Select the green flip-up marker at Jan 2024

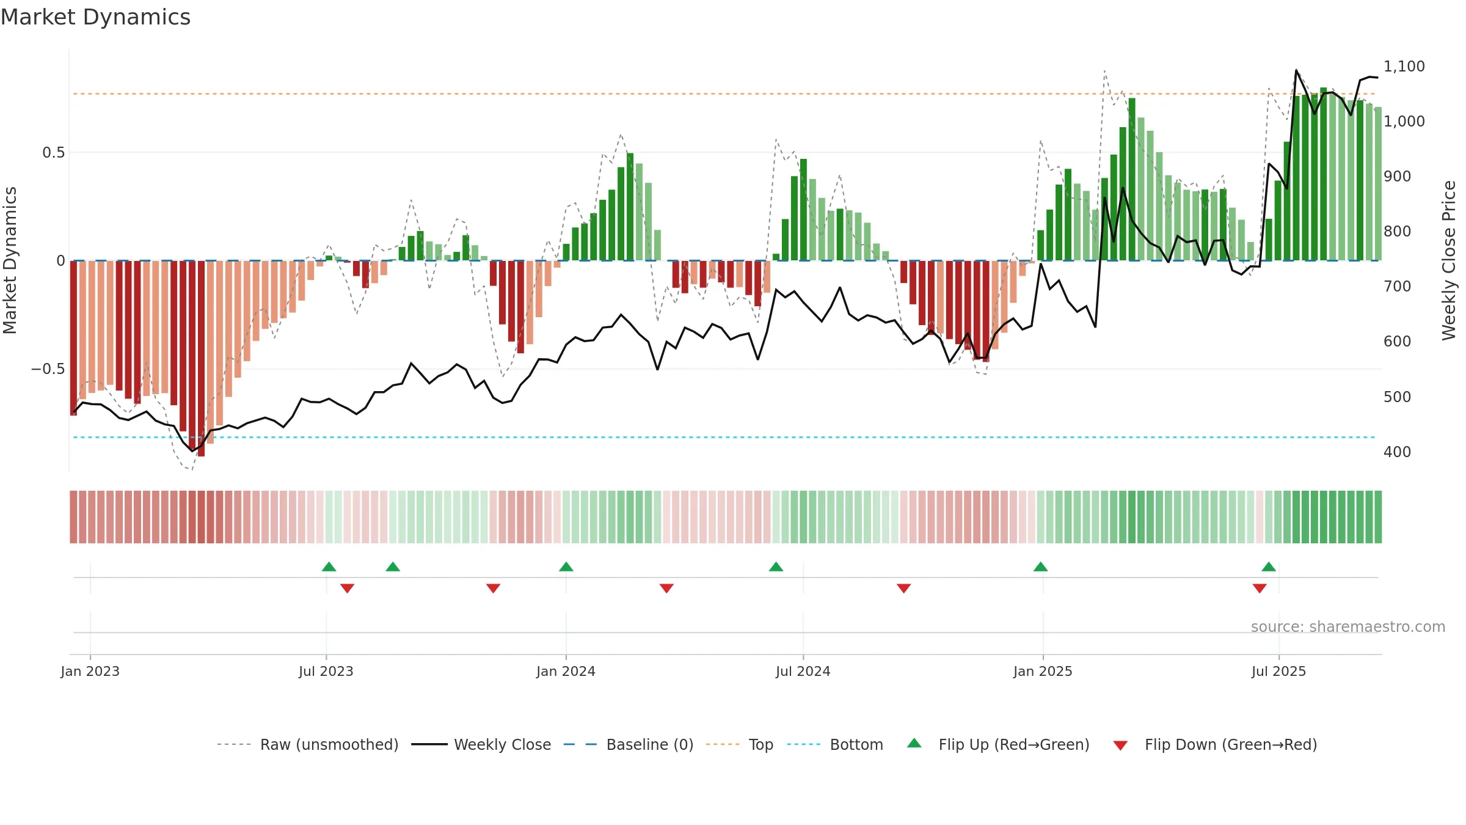click(566, 566)
